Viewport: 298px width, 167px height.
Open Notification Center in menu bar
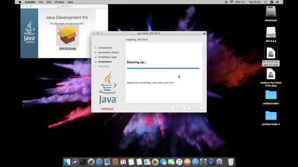point(278,2)
